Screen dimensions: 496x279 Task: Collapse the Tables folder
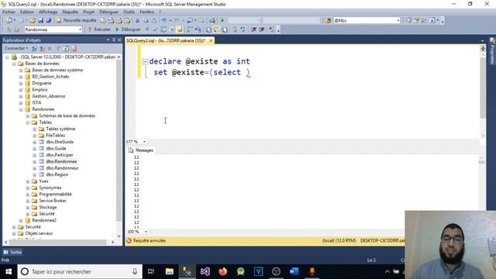28,122
